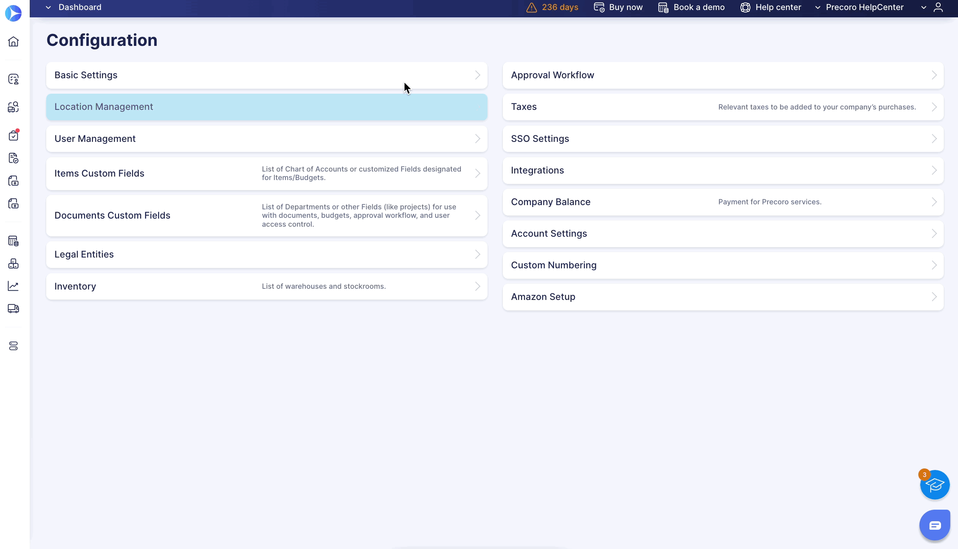This screenshot has width=958, height=549.
Task: Expand the chevron beside the user icon
Action: [x=924, y=7]
